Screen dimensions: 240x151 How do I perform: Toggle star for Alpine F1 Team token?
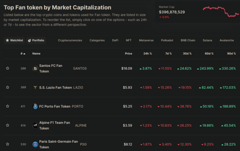(7, 125)
